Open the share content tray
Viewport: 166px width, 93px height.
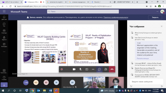[x=87, y=69]
